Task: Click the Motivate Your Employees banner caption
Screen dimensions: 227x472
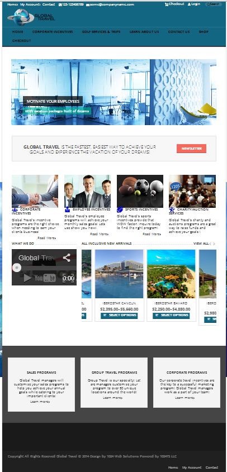Action: pos(53,101)
